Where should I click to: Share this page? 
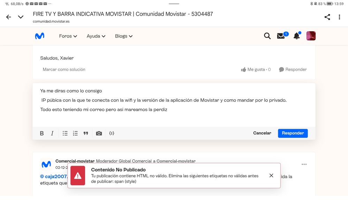point(327,17)
